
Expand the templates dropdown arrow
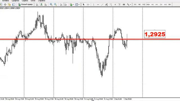(79, 4)
